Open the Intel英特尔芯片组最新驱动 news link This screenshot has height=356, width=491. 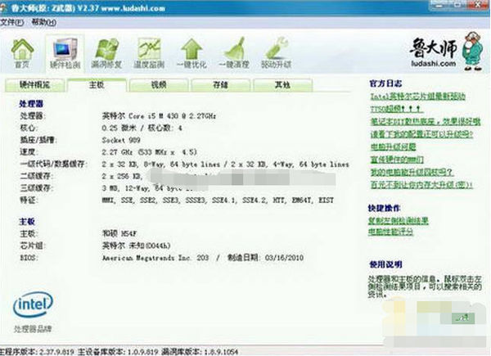416,94
